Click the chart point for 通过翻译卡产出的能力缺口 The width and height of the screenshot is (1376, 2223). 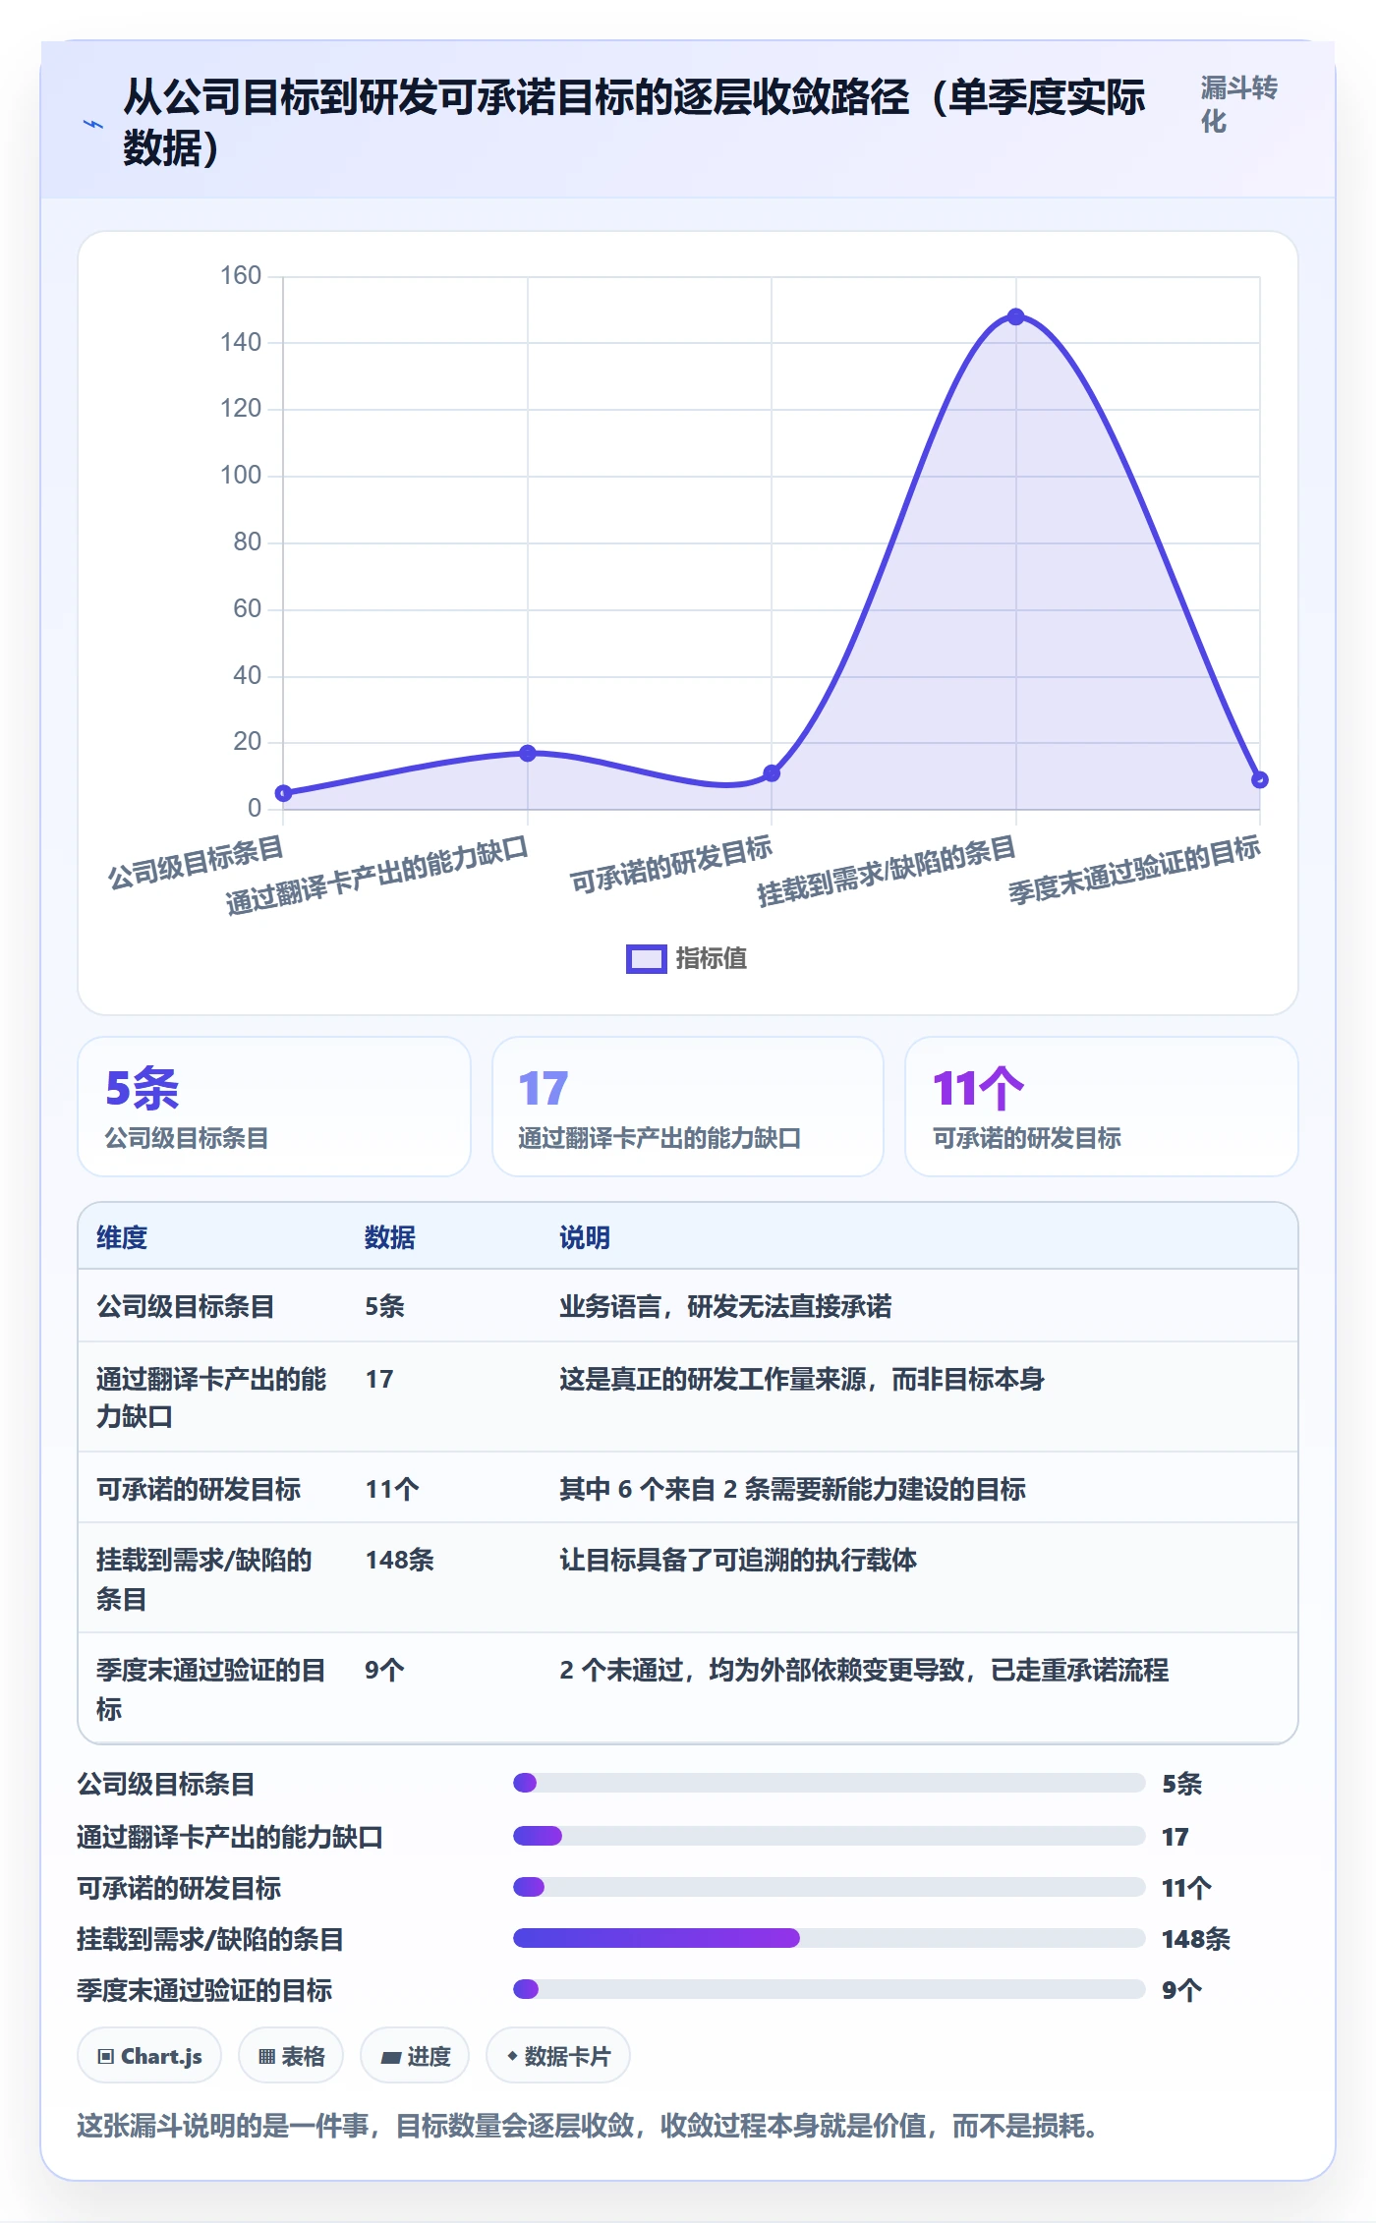click(x=528, y=753)
